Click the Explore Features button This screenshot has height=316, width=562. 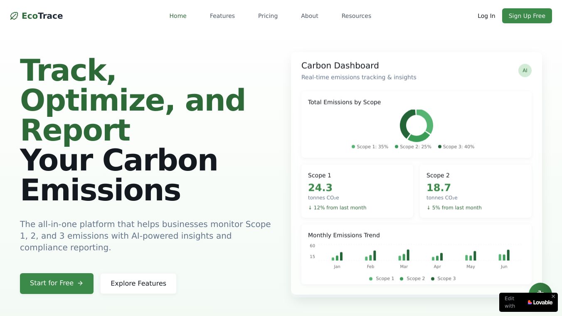138,284
